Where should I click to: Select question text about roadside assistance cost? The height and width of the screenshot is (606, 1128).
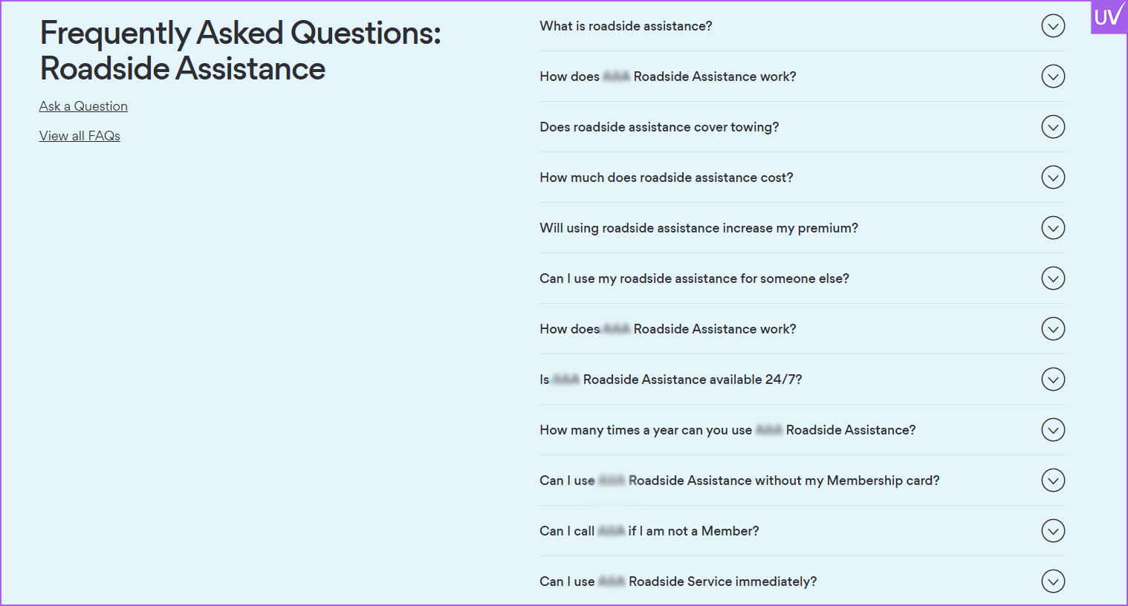[x=666, y=177]
